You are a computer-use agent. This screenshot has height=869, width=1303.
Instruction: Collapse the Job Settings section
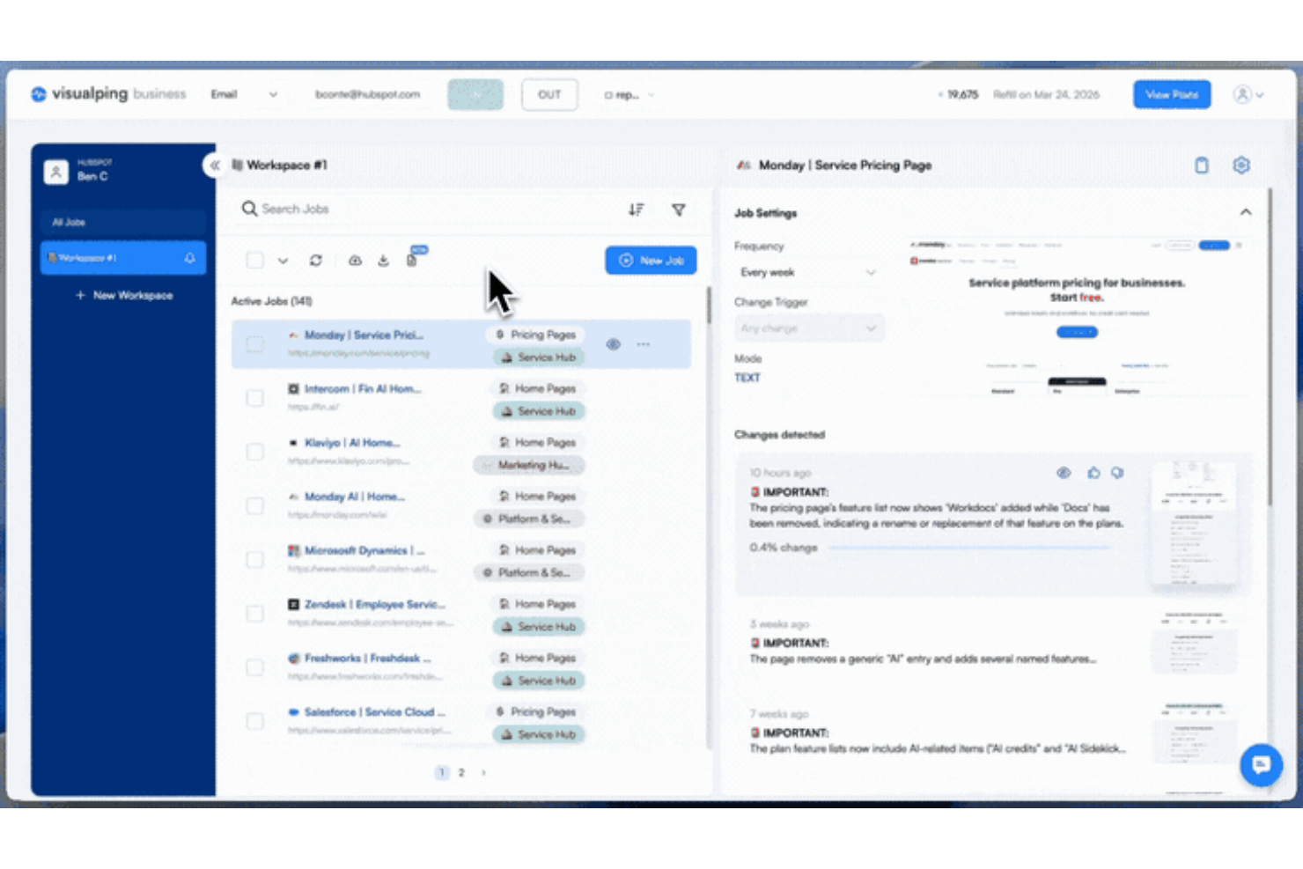[x=1246, y=212]
